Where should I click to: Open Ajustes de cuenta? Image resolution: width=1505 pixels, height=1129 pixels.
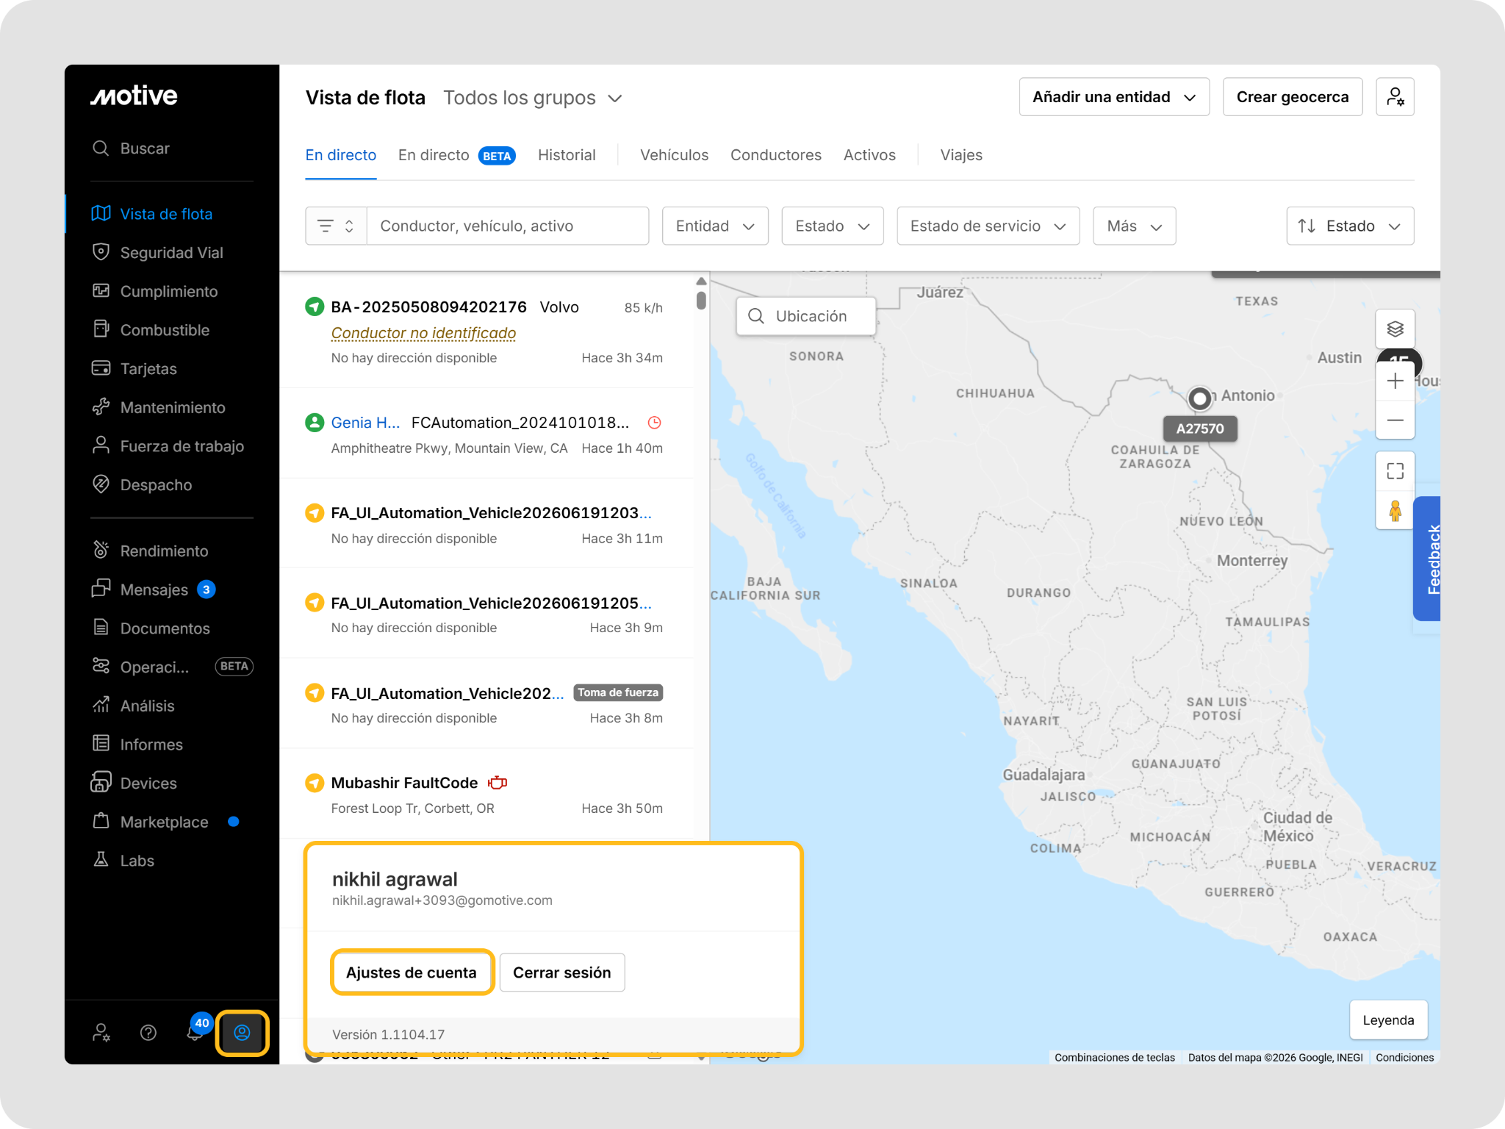pyautogui.click(x=412, y=972)
